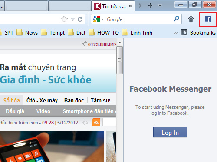Screen dimensions: 217x162
Task: Reload the current page
Action: [x=80, y=19]
